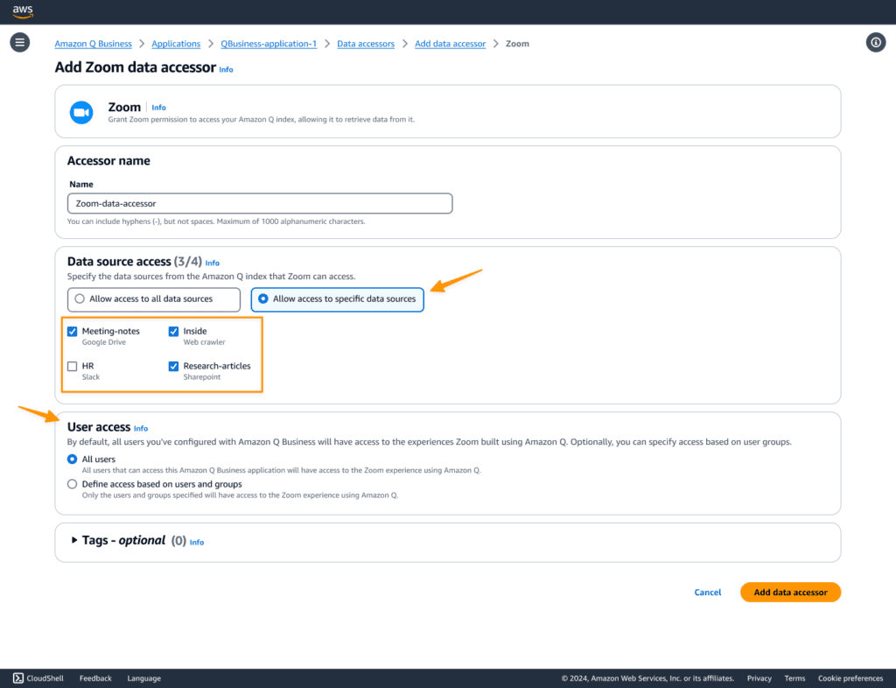Click the Cancel button
The width and height of the screenshot is (896, 688).
pyautogui.click(x=707, y=593)
